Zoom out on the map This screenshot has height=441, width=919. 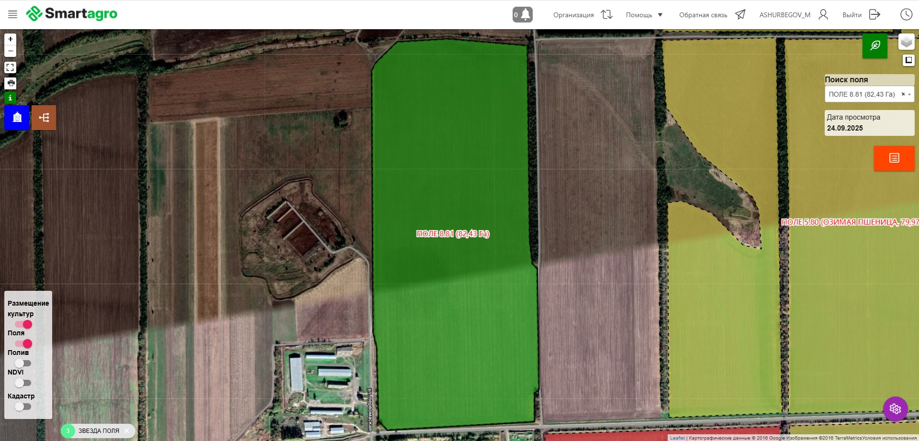click(x=10, y=51)
